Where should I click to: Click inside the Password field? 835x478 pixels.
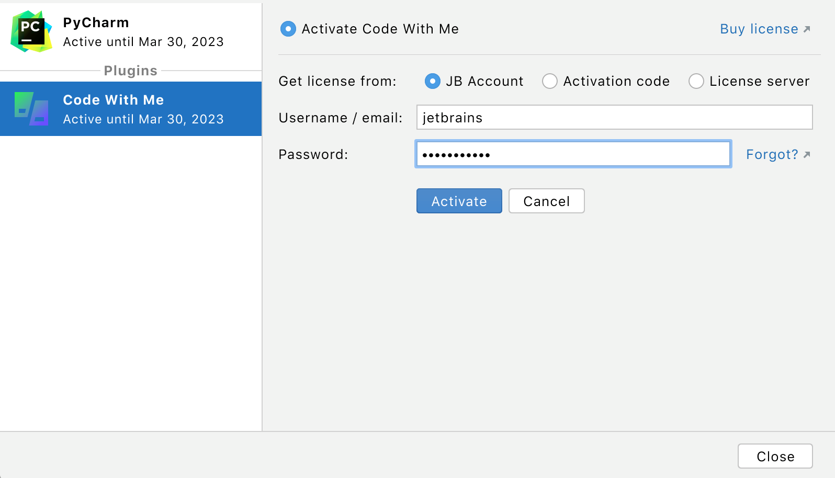pos(573,154)
